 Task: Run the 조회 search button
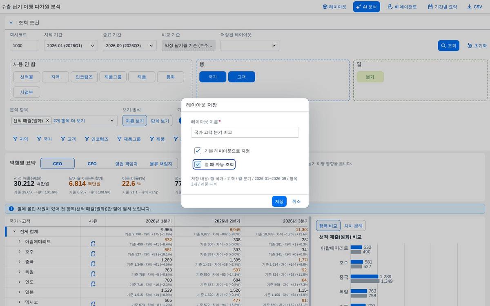coord(449,46)
